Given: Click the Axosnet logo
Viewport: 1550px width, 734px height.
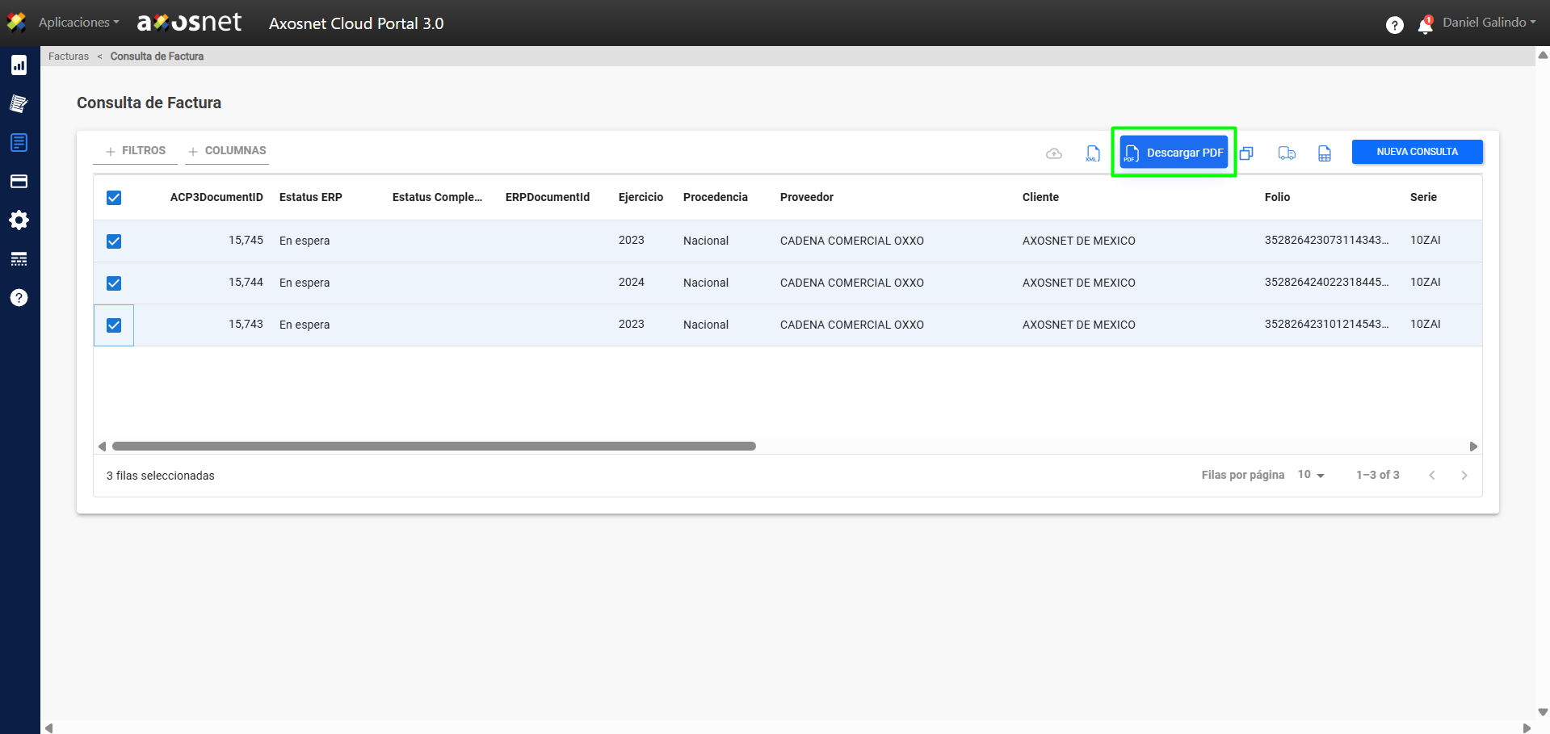Looking at the screenshot, I should pos(190,23).
